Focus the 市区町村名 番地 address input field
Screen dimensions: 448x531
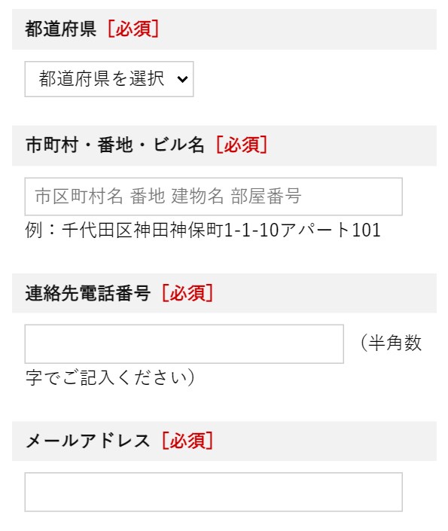point(213,197)
